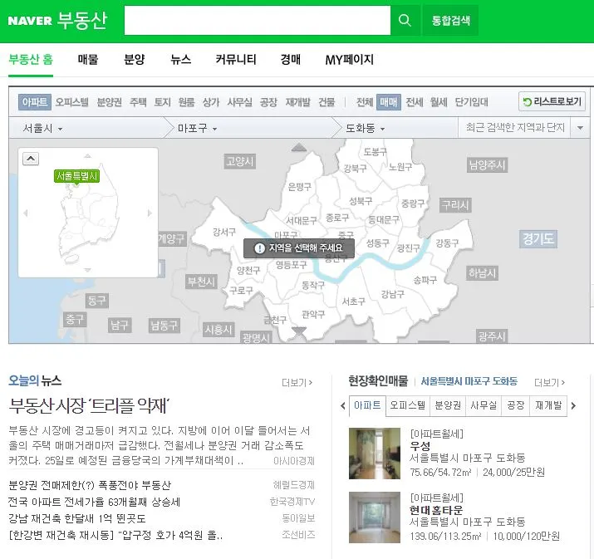Click the magnifier search icon
The width and height of the screenshot is (594, 559).
(x=405, y=20)
